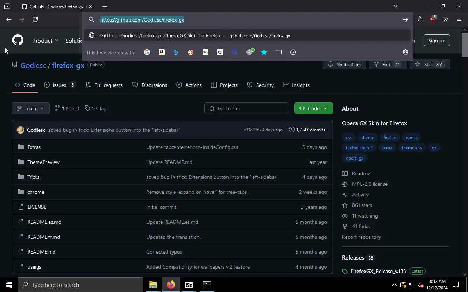Click the page vertical scrollbar thumb
468x292 pixels.
(465, 45)
